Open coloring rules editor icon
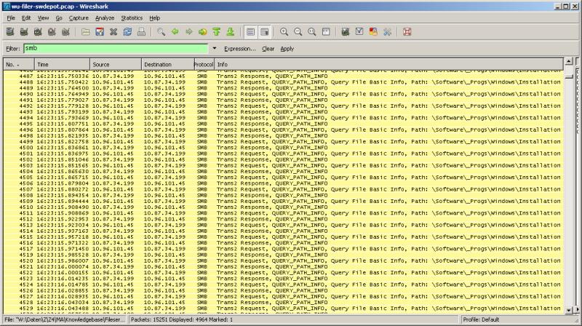The width and height of the screenshot is (582, 326). 373,32
